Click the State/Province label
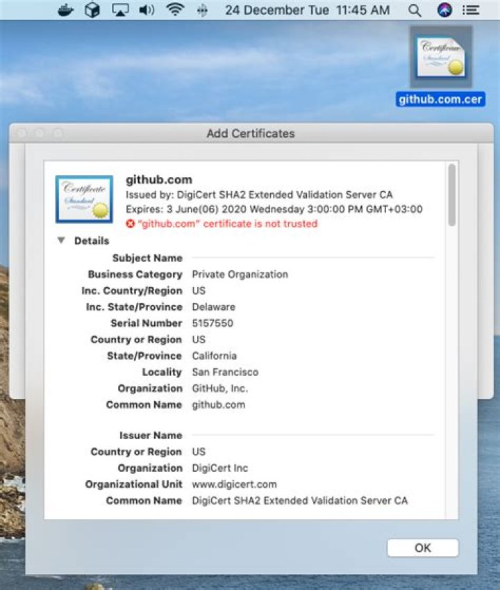Viewport: 500px width, 590px height. [x=144, y=356]
